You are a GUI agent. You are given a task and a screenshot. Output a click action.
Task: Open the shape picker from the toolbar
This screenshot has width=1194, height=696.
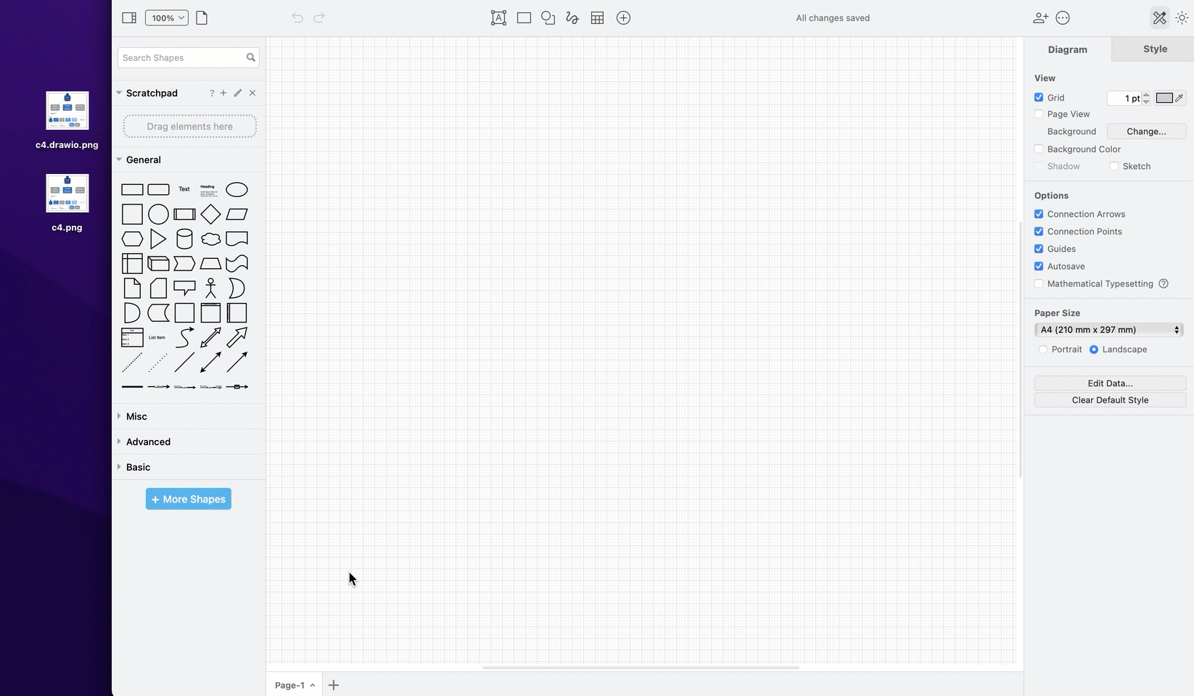point(548,17)
